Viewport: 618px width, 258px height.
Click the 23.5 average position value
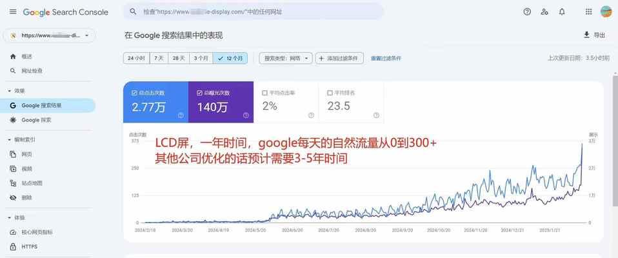pyautogui.click(x=339, y=106)
